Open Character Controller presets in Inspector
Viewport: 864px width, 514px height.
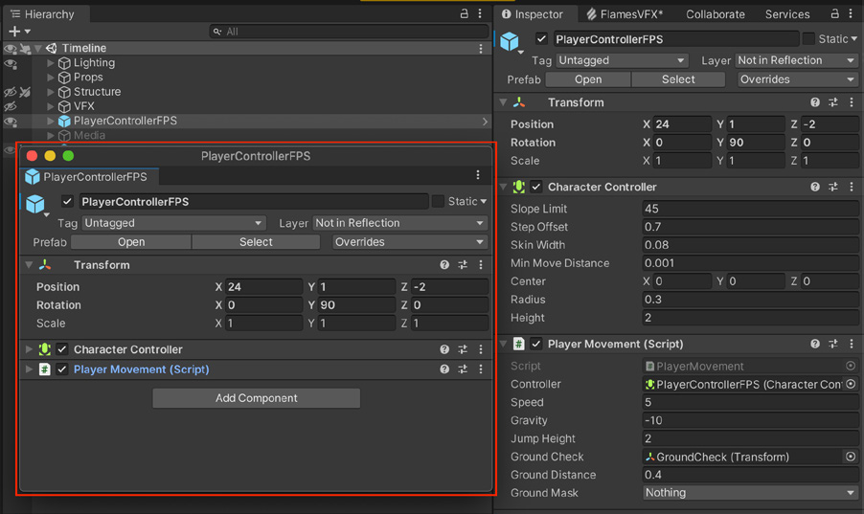(833, 187)
